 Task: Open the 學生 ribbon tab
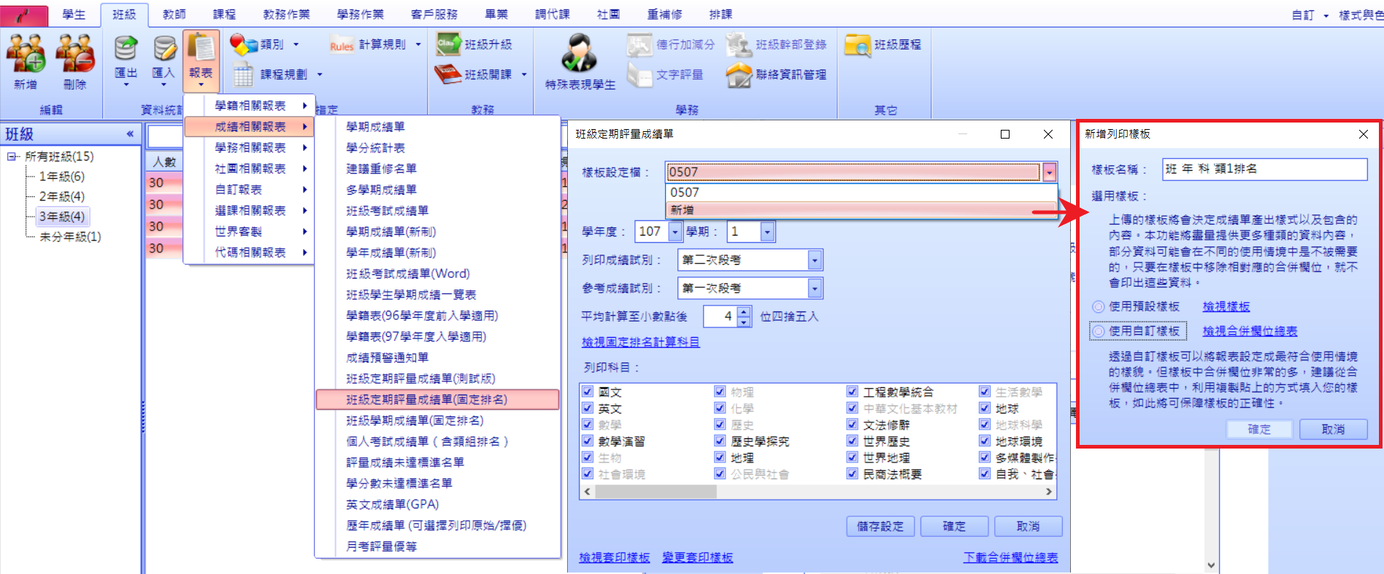click(x=74, y=15)
